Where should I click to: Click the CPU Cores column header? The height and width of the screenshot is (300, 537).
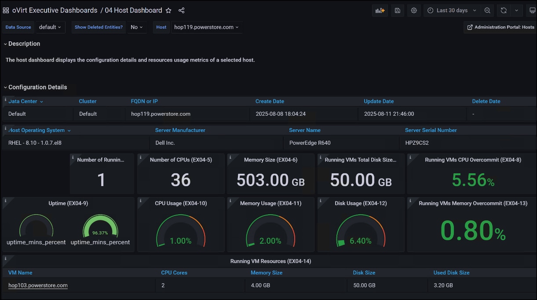[x=174, y=273]
